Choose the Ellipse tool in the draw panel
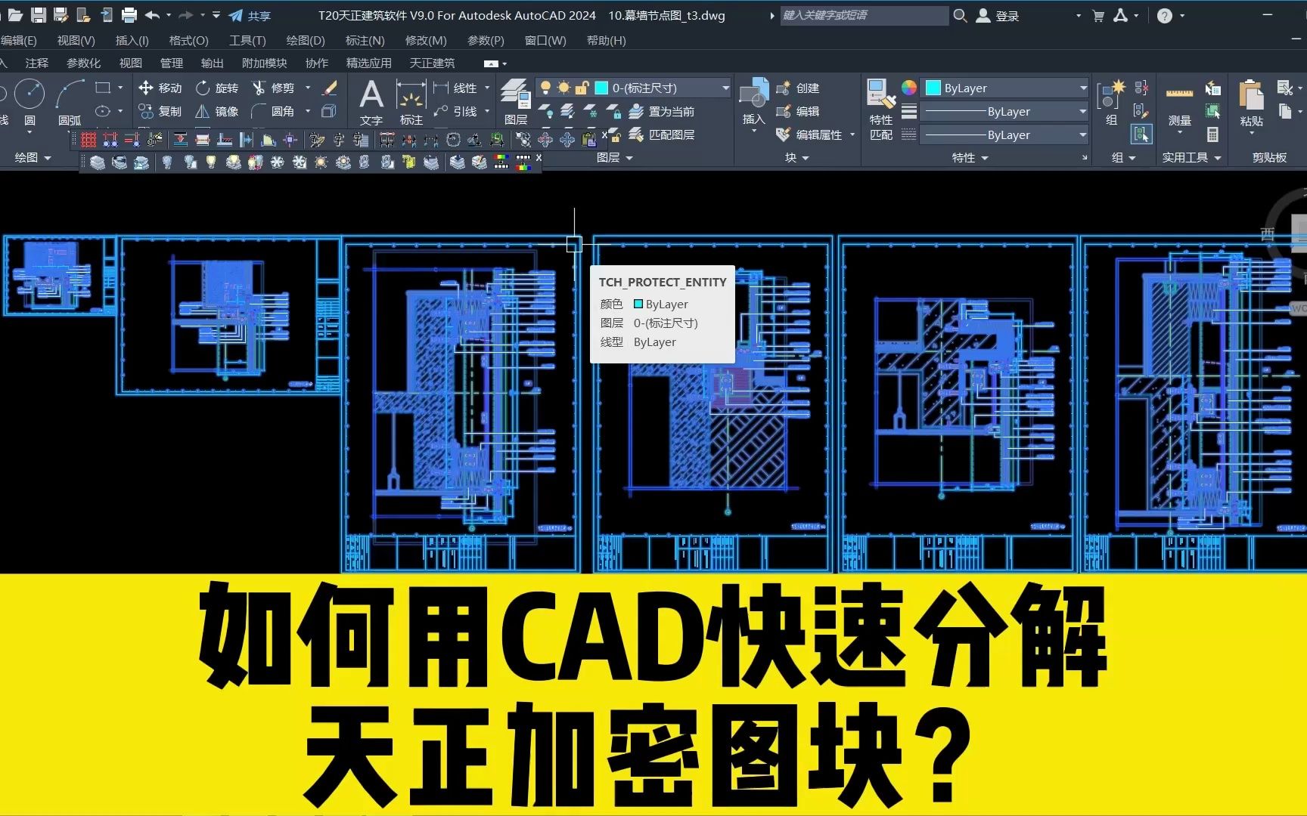The height and width of the screenshot is (816, 1307). tap(103, 111)
